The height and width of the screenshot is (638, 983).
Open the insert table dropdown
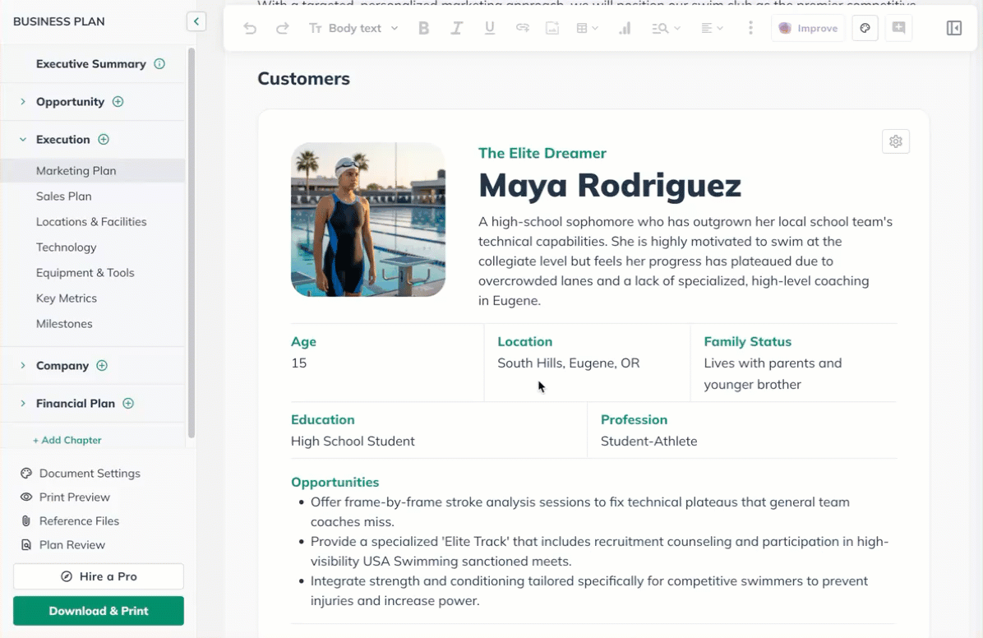pyautogui.click(x=588, y=28)
